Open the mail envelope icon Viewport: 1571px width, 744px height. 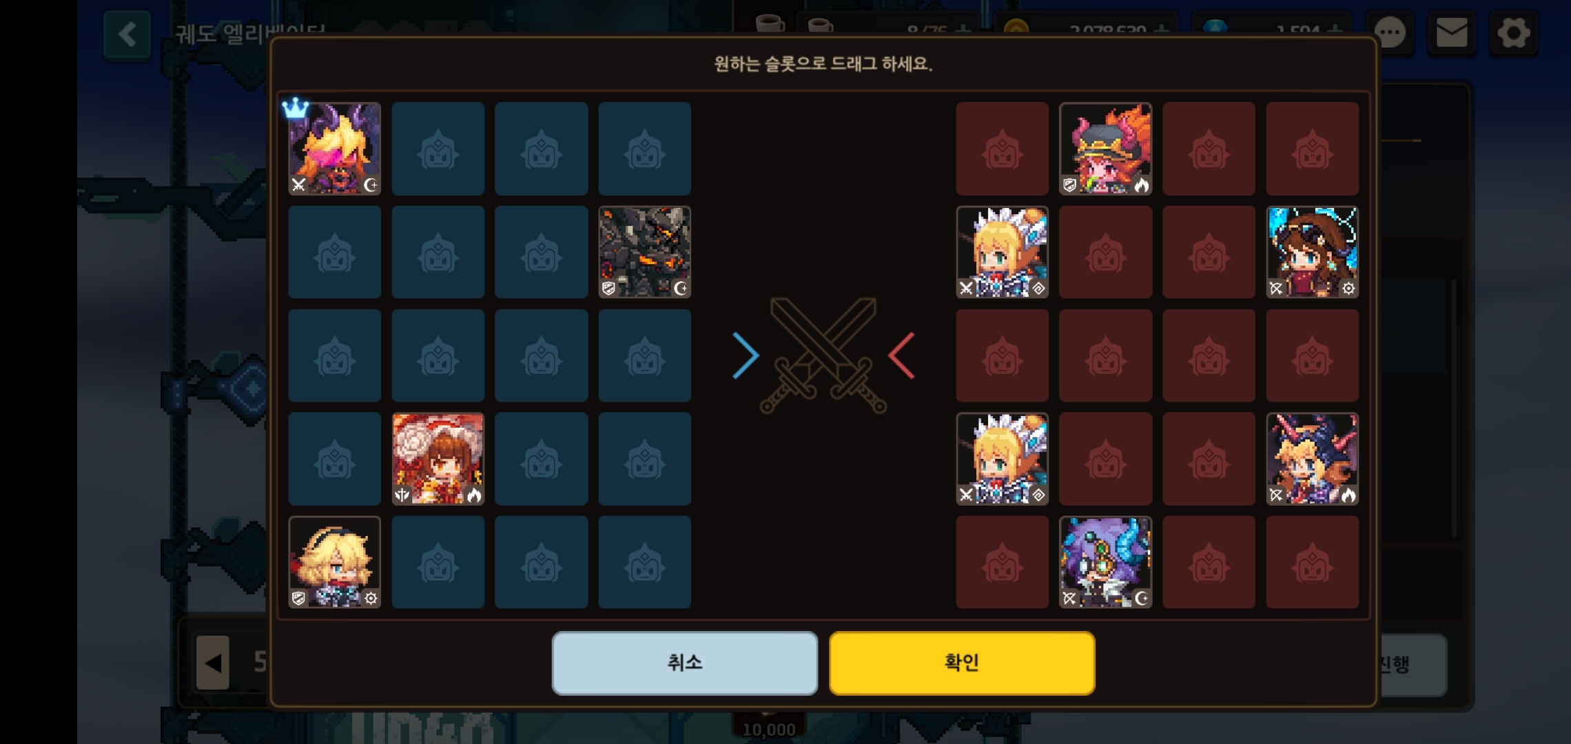tap(1452, 32)
